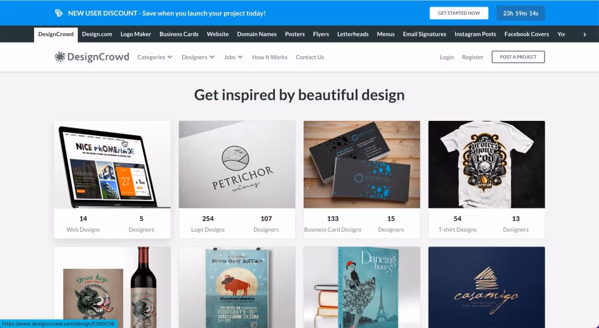Open the Business Cards tab

coord(179,34)
